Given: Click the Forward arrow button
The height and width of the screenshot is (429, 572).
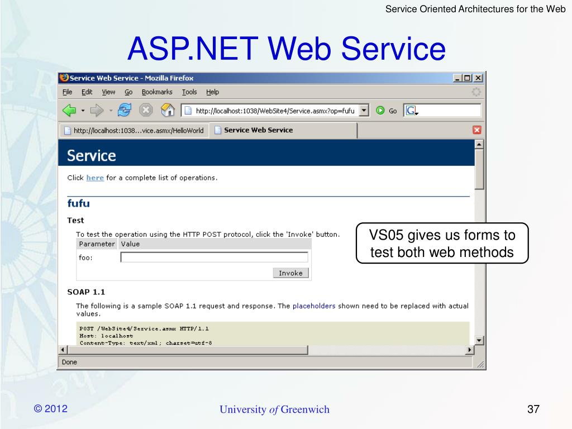Looking at the screenshot, I should pos(97,110).
